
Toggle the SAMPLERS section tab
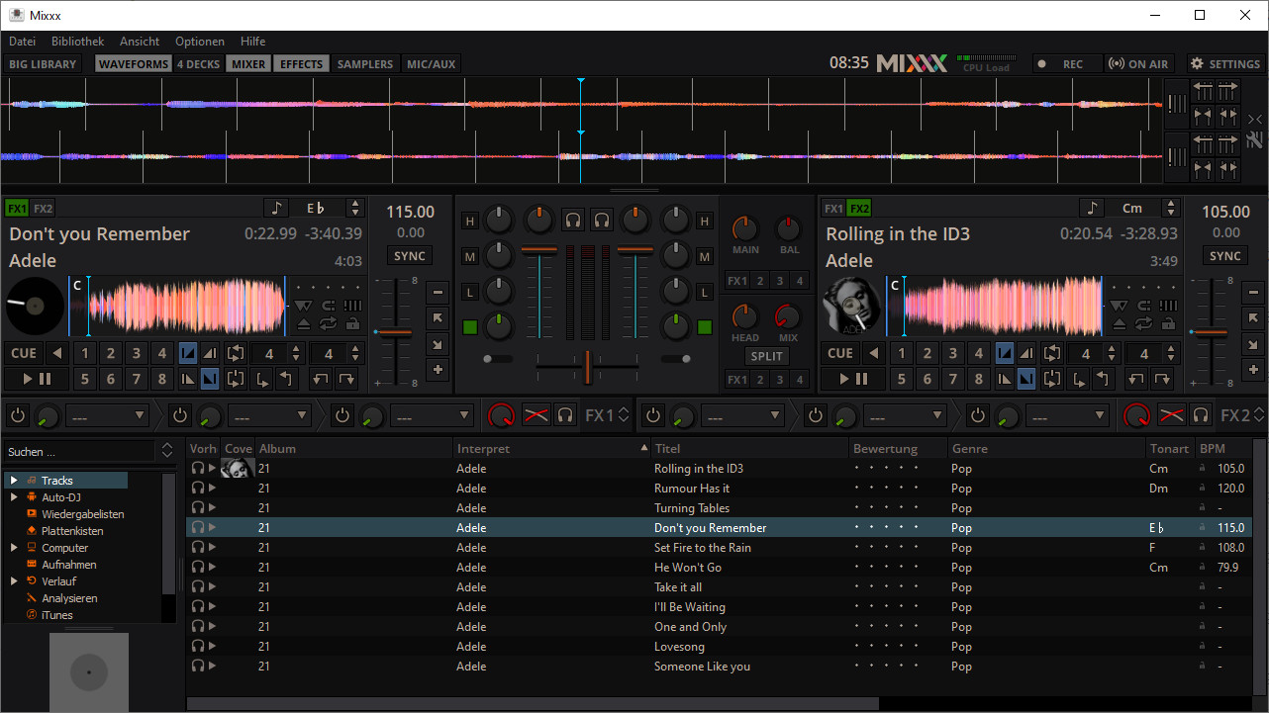pos(365,64)
